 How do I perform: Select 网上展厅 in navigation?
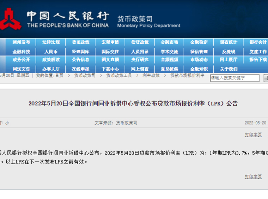point(229,60)
